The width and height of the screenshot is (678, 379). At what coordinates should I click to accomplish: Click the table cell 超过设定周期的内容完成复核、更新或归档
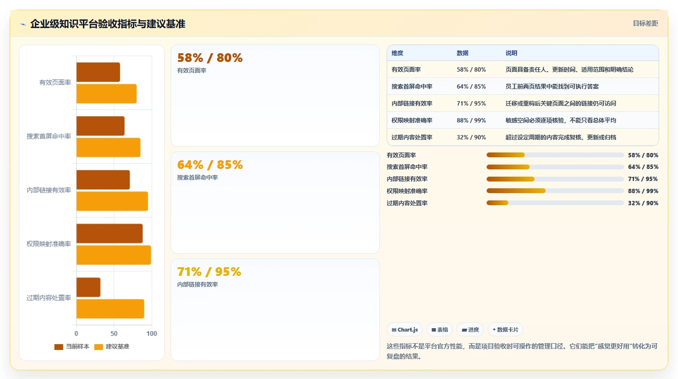point(561,137)
